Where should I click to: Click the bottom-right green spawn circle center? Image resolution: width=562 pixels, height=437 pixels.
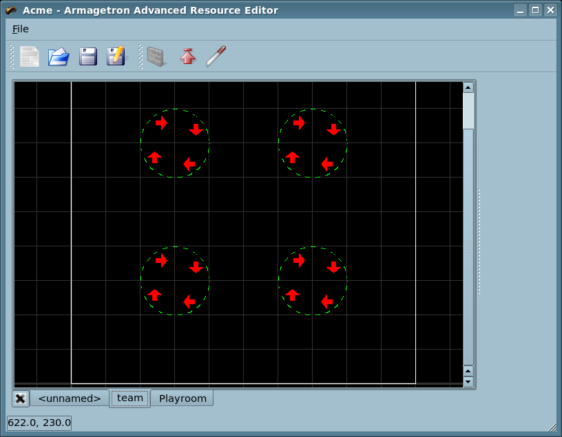pyautogui.click(x=313, y=281)
